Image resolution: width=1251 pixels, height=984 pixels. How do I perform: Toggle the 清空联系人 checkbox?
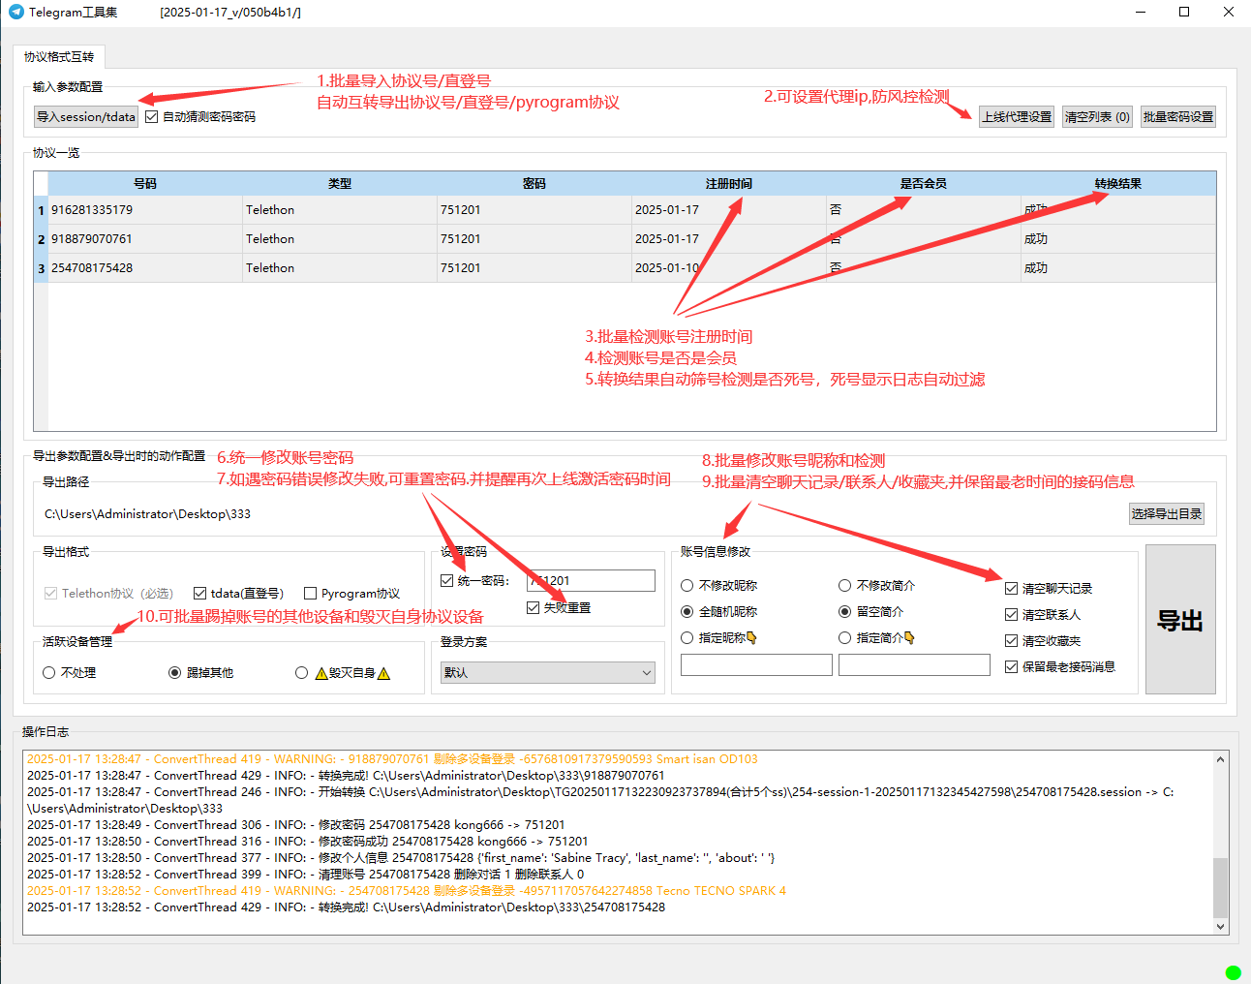pos(1043,615)
